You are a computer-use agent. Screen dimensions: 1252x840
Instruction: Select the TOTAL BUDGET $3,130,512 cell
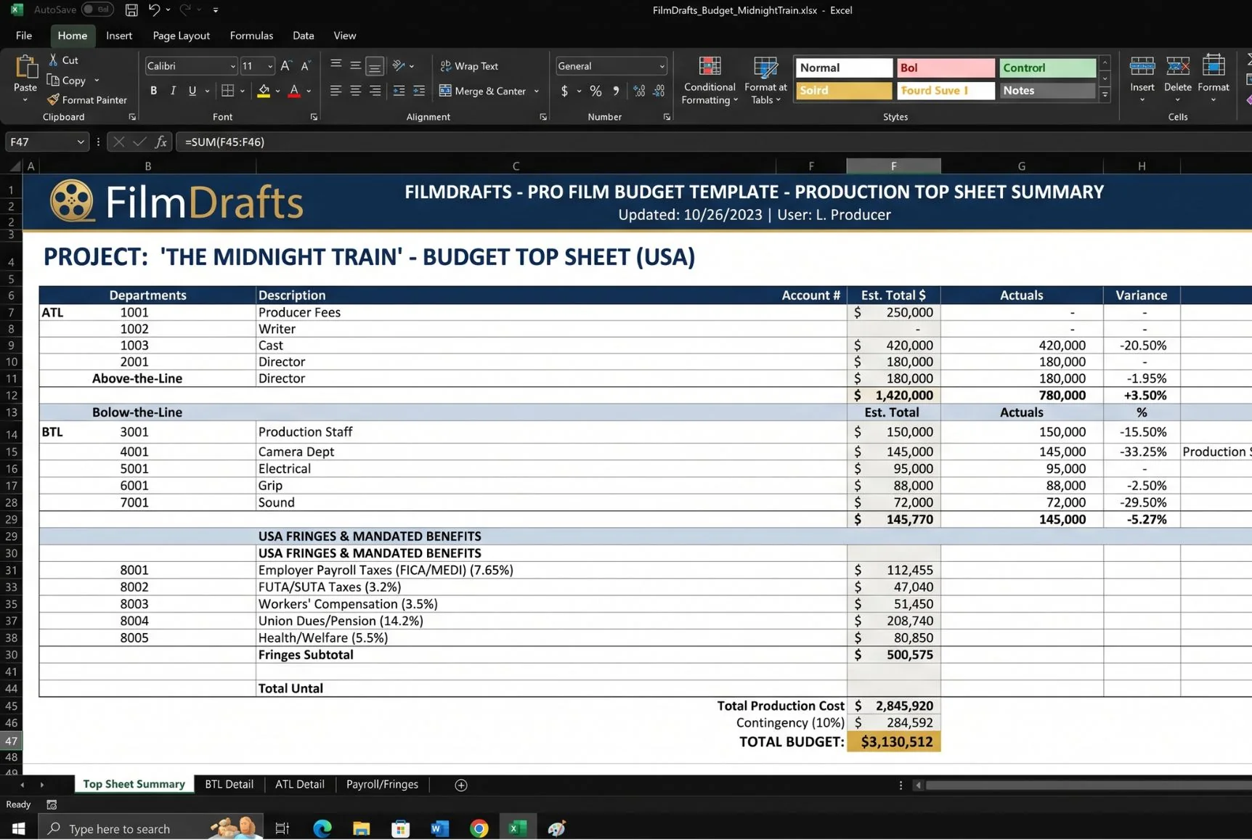coord(893,741)
